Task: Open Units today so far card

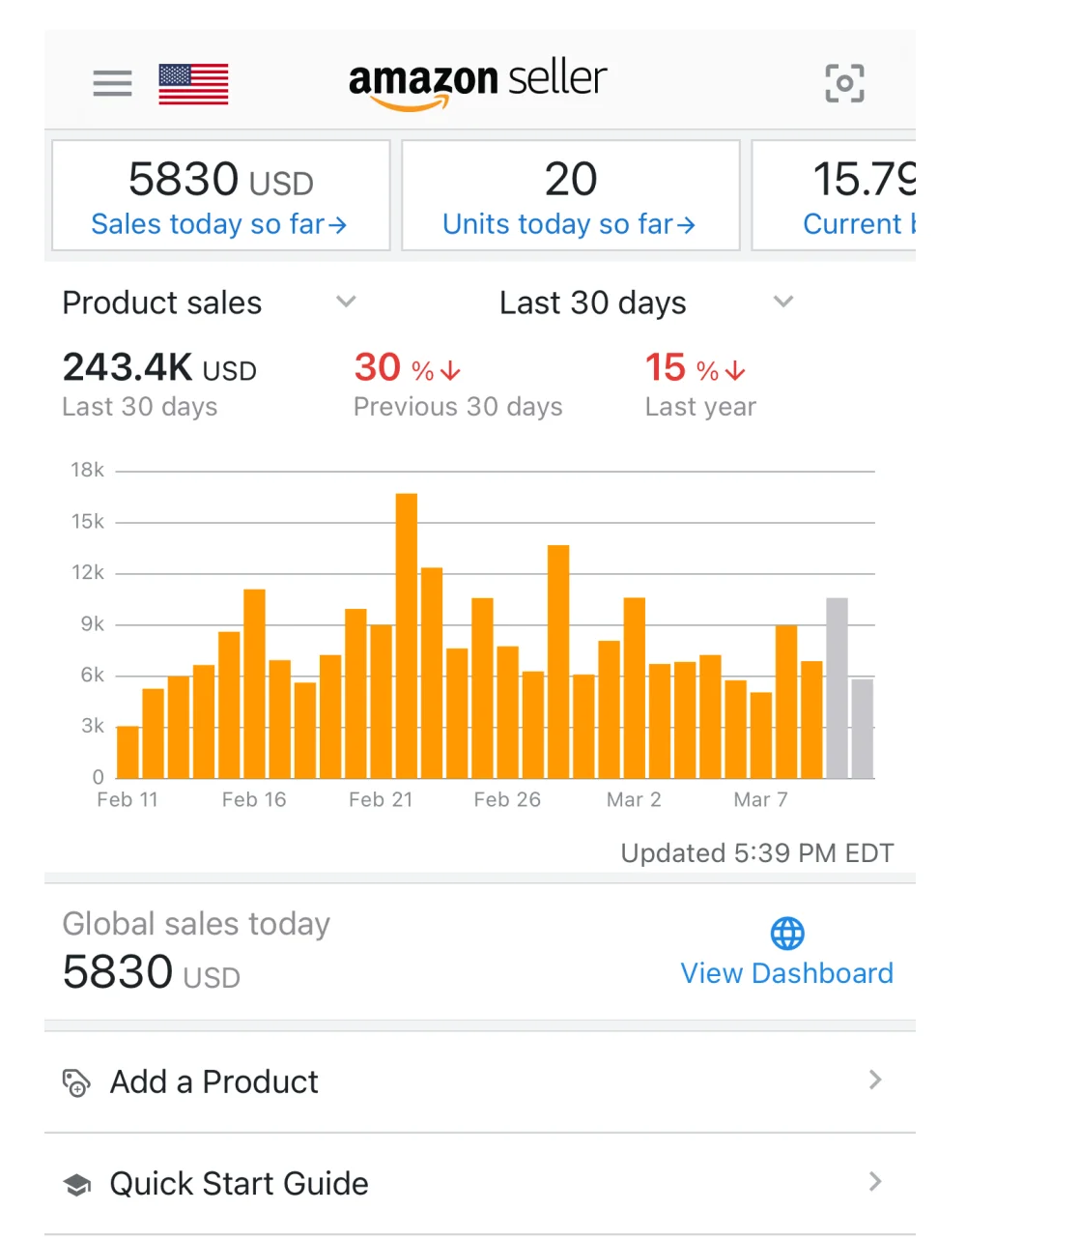Action: [x=570, y=195]
